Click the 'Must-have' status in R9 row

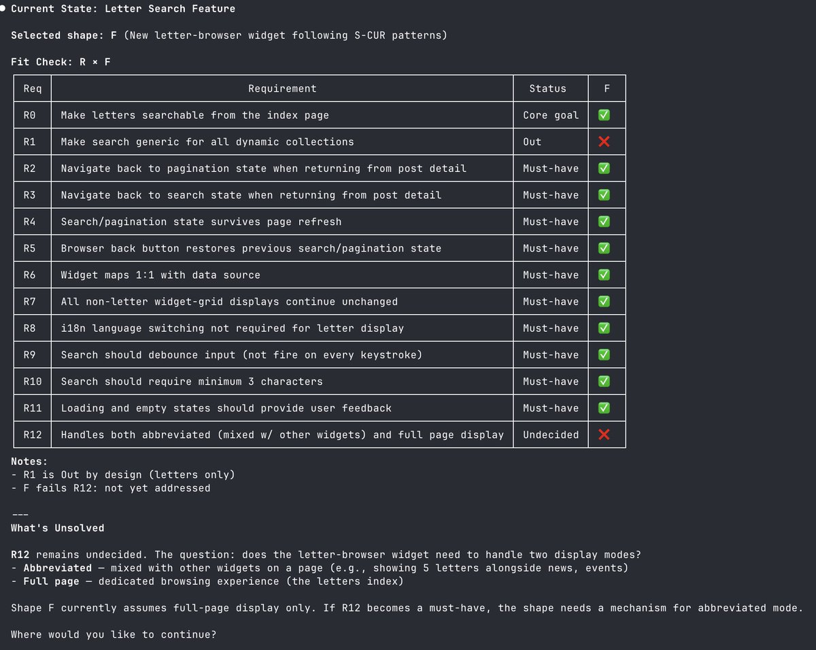(x=551, y=354)
